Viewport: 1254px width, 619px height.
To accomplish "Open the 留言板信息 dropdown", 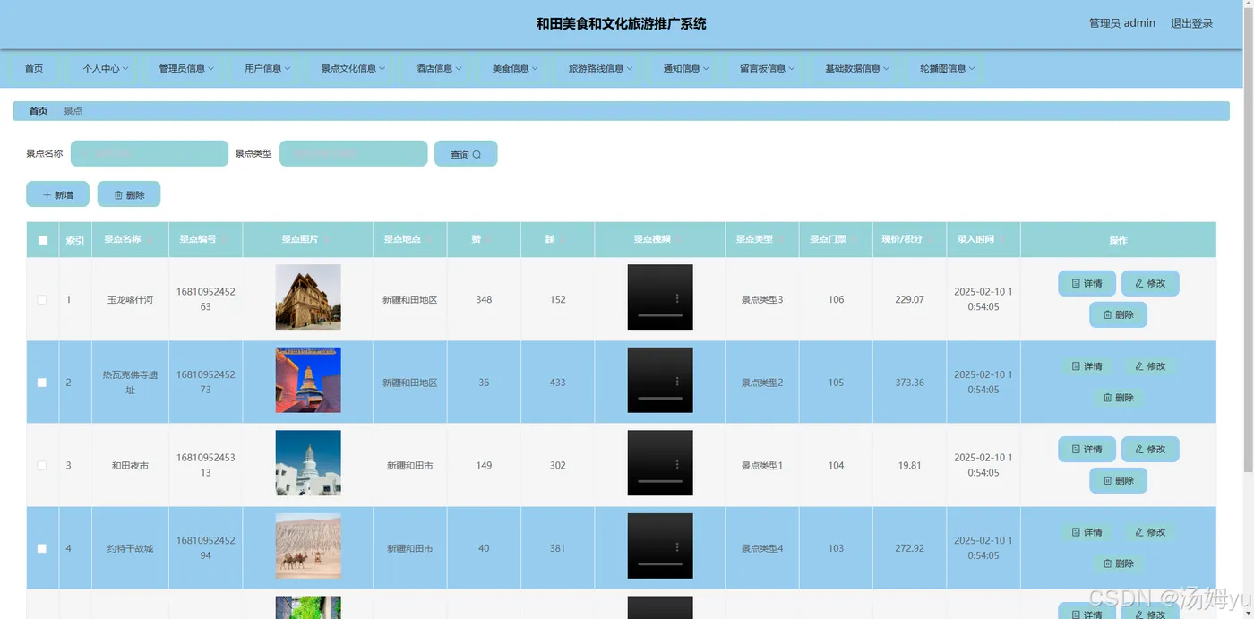I will [x=767, y=68].
